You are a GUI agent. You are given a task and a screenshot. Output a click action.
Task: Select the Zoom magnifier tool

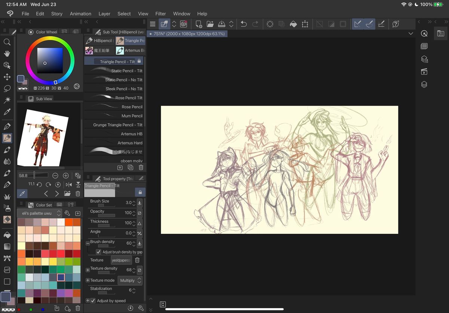(x=7, y=42)
